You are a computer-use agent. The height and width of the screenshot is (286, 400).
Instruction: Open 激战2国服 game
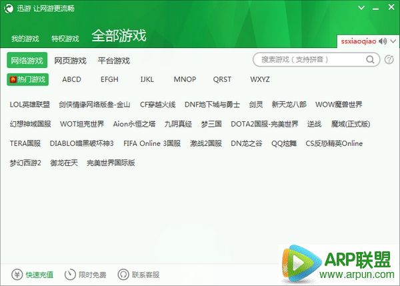[206, 143]
